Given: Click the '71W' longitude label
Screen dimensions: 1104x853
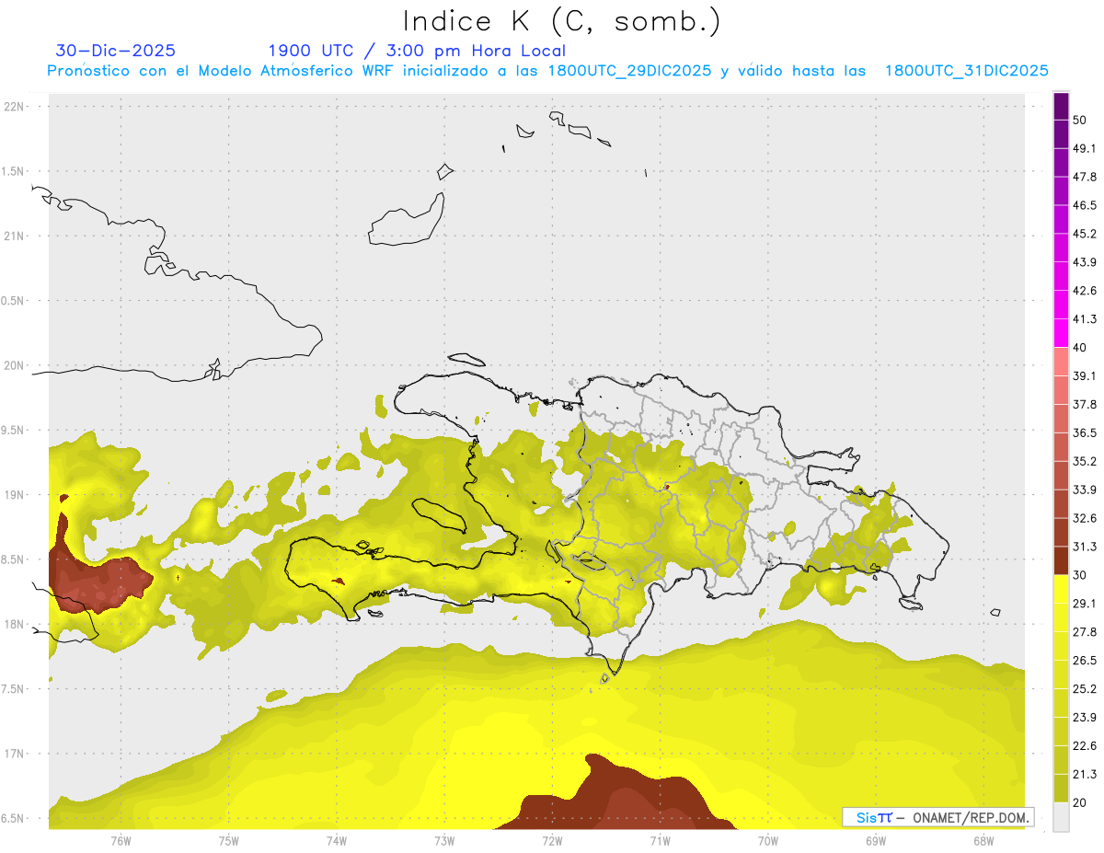Looking at the screenshot, I should point(660,841).
